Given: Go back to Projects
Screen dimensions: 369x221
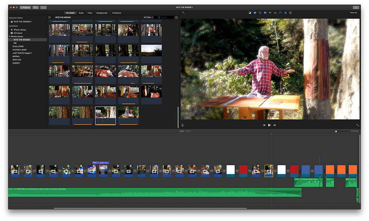Looking at the screenshot, I should pyautogui.click(x=25, y=7).
